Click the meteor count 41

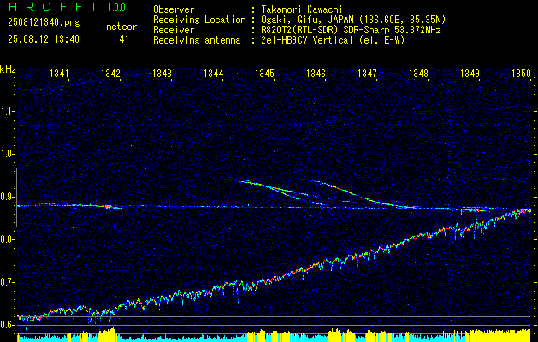click(124, 39)
